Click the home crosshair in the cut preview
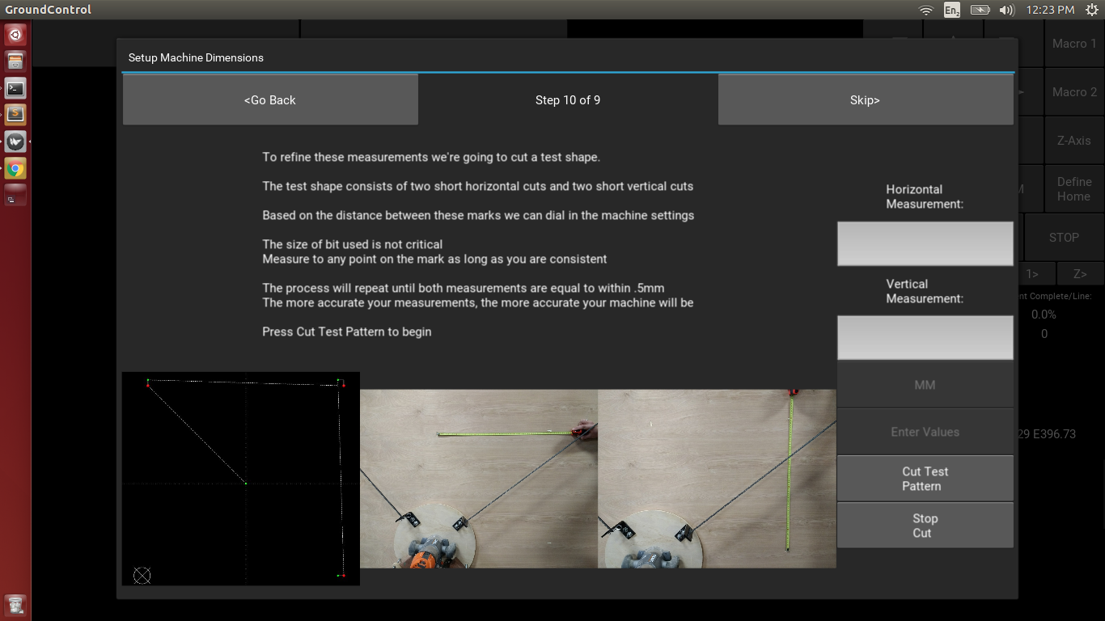The width and height of the screenshot is (1105, 621). [x=142, y=575]
